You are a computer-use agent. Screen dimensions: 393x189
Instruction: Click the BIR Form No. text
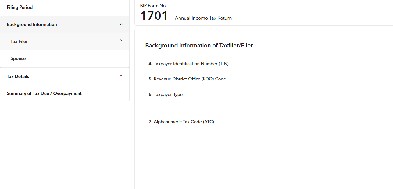point(153,6)
